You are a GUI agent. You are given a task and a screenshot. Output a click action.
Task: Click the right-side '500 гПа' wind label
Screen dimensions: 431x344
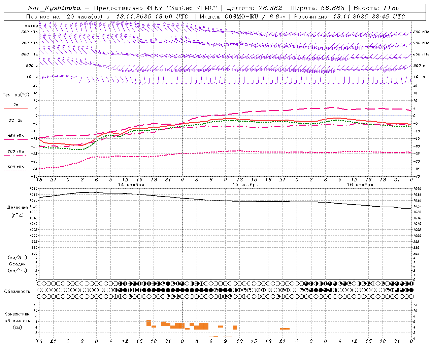[421, 32]
